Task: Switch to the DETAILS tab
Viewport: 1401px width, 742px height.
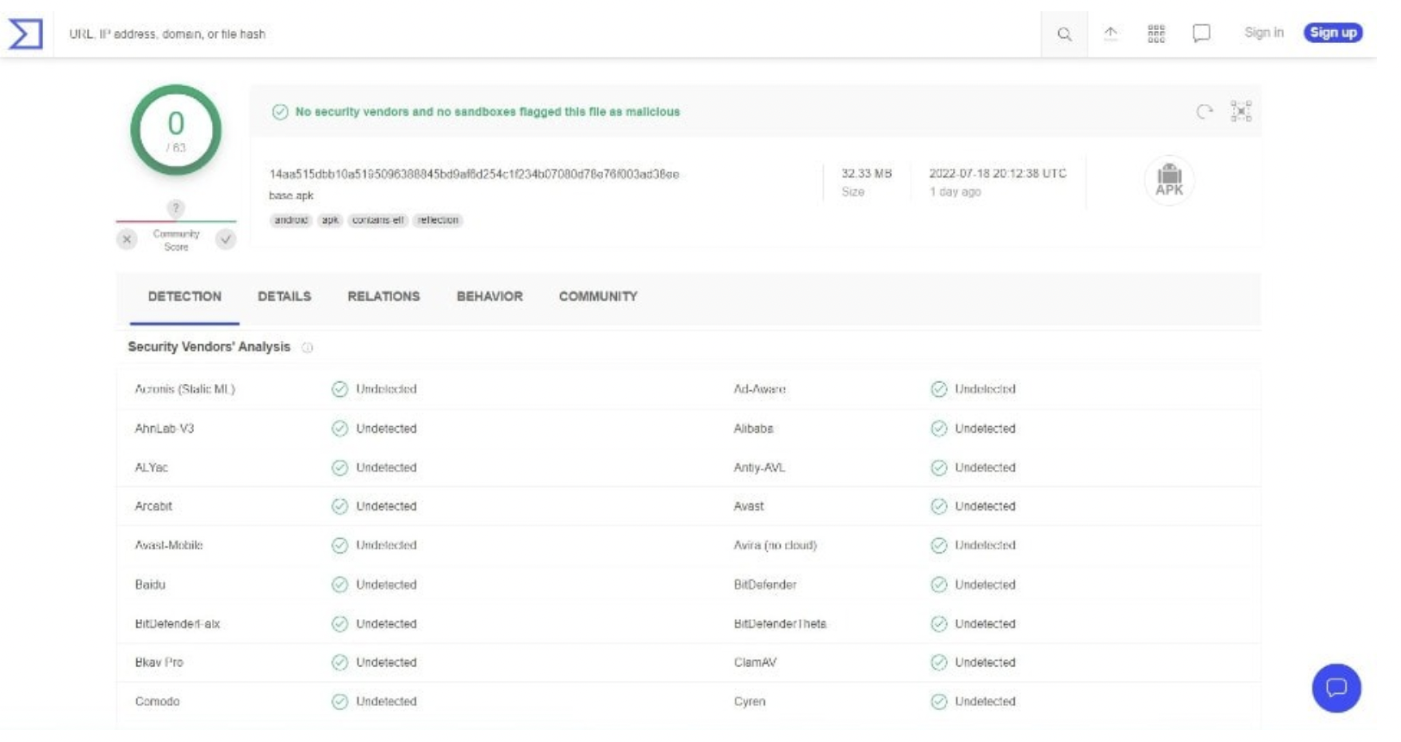Action: click(x=284, y=296)
